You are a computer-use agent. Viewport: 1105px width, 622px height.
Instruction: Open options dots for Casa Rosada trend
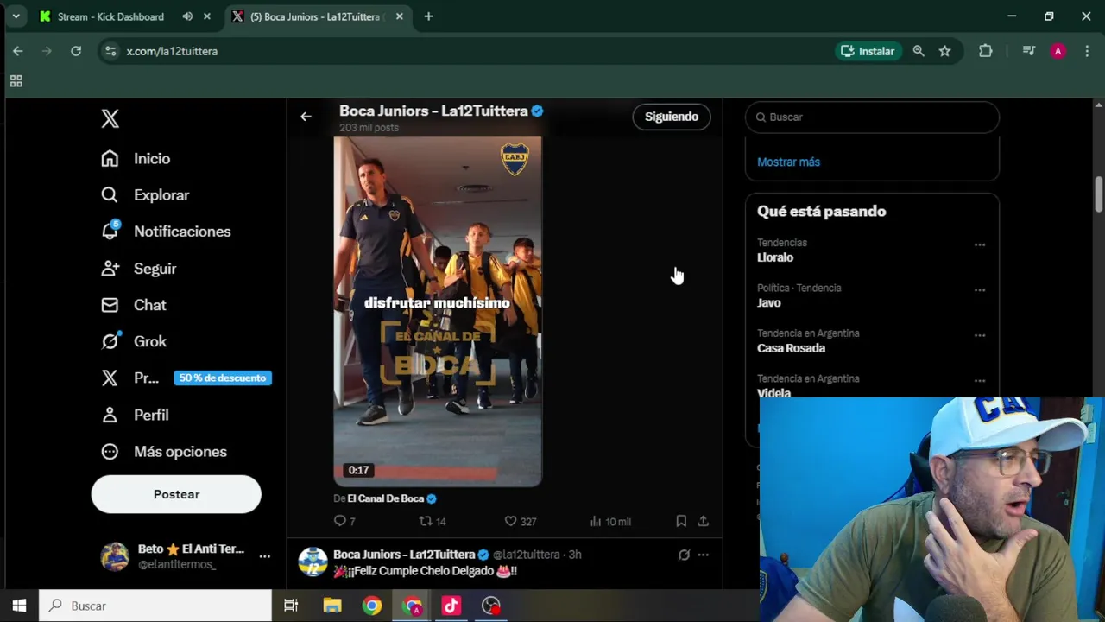(980, 335)
